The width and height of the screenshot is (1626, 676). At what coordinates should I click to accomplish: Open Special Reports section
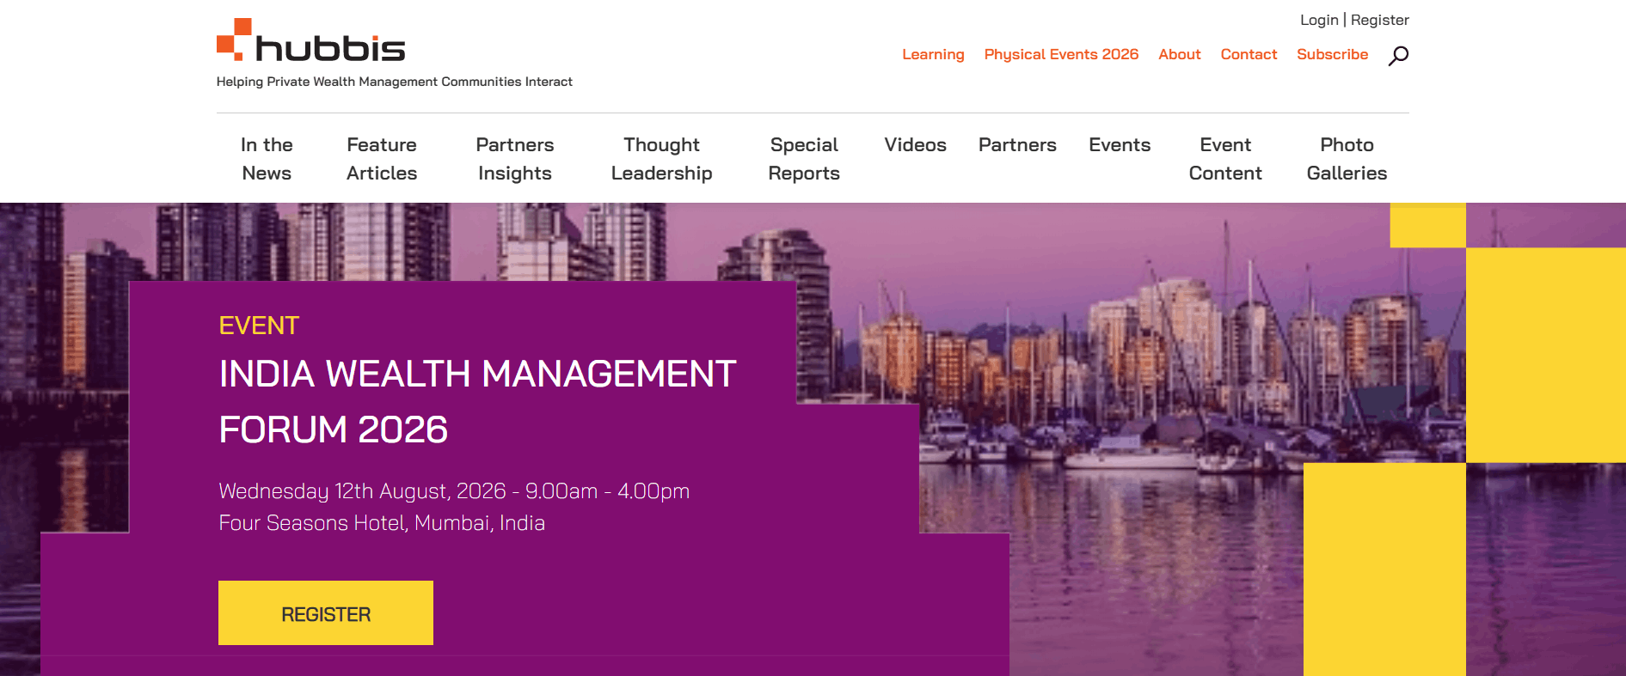point(804,159)
